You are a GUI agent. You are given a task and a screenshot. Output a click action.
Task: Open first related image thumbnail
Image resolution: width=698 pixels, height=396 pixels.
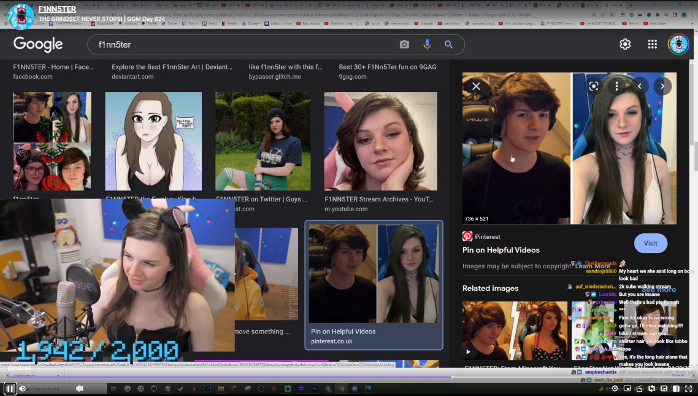click(515, 330)
